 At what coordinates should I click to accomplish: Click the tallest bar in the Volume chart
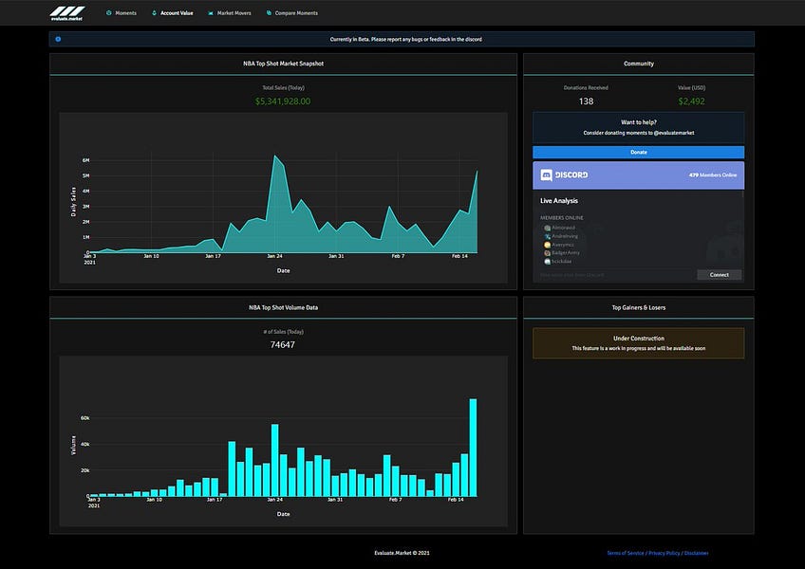point(473,448)
